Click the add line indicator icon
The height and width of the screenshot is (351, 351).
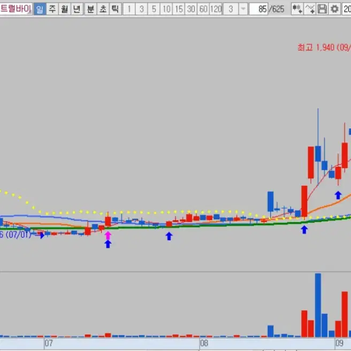(310, 9)
